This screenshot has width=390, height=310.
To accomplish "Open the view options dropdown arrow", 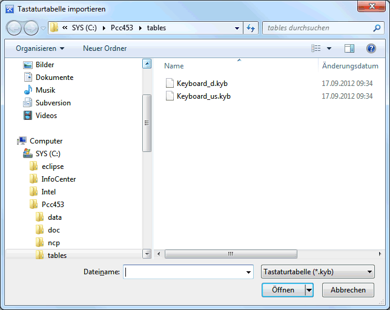I will coord(329,48).
